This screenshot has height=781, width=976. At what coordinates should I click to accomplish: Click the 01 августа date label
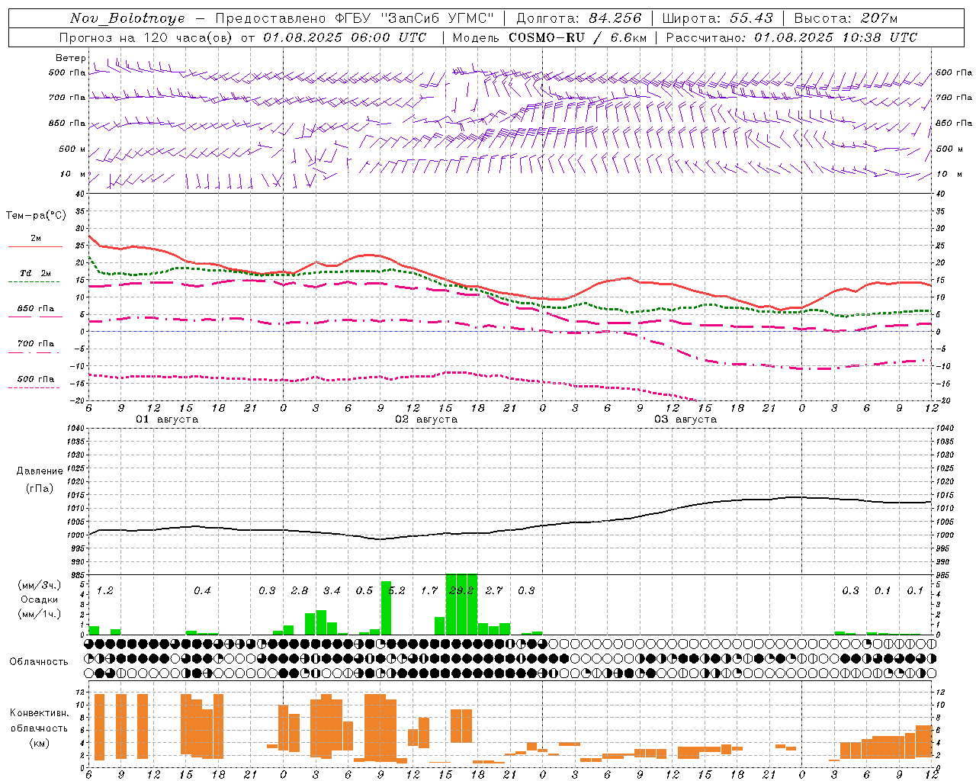(x=167, y=419)
